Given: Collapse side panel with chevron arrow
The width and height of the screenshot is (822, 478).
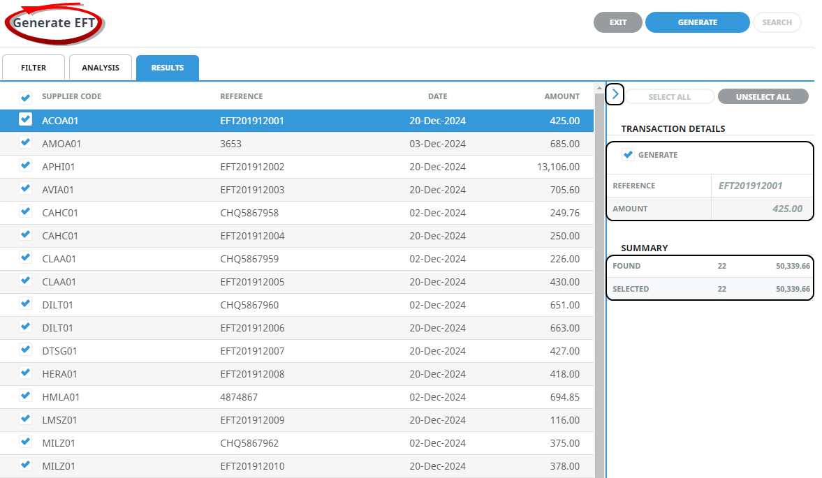Looking at the screenshot, I should tap(615, 94).
